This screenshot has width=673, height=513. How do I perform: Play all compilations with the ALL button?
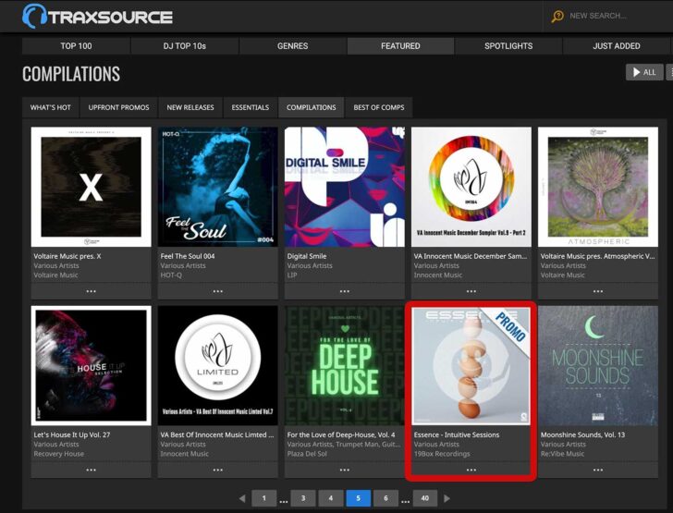click(x=644, y=72)
